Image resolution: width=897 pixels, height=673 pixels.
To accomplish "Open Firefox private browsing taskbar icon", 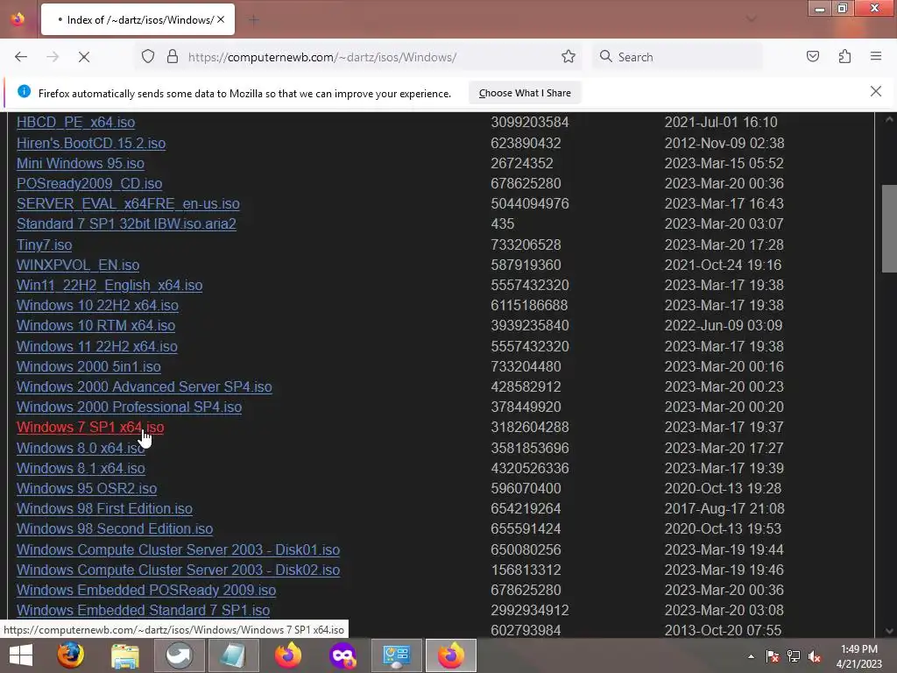I will coord(343,655).
